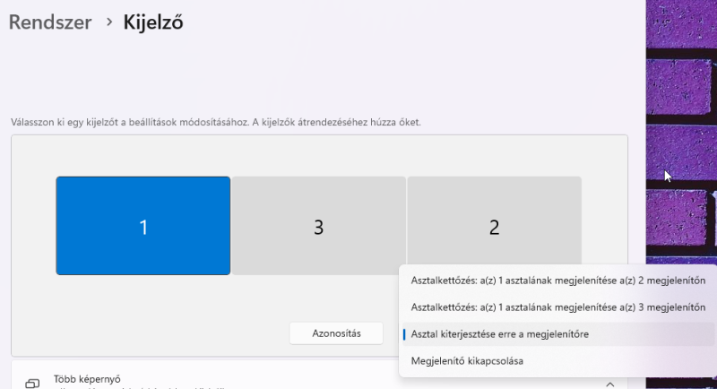Click the display selection instruction text
Viewport: 717px width, 389px height.
215,121
